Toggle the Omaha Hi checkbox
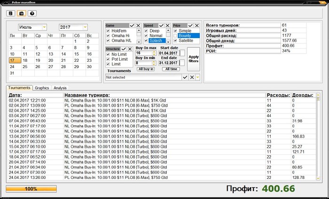Screen dimensions: 329x199 pos(108,36)
